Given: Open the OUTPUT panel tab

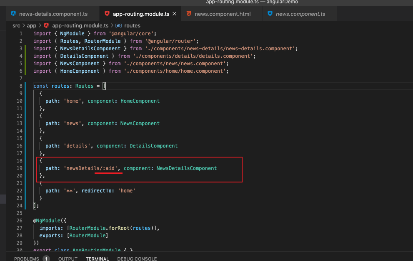Looking at the screenshot, I should click(68, 259).
